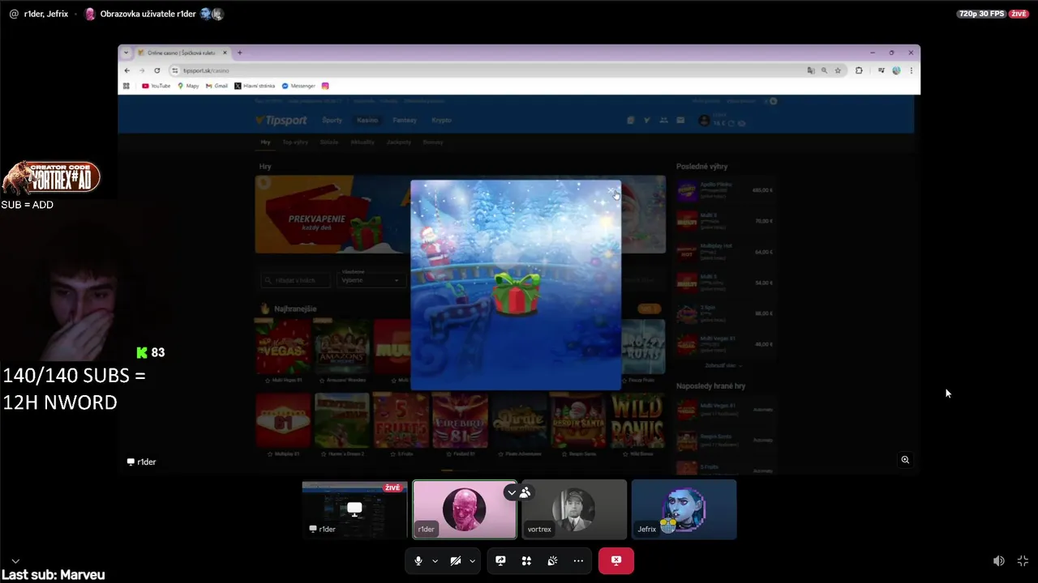The image size is (1038, 583).
Task: Turn on the camera
Action: pyautogui.click(x=456, y=560)
